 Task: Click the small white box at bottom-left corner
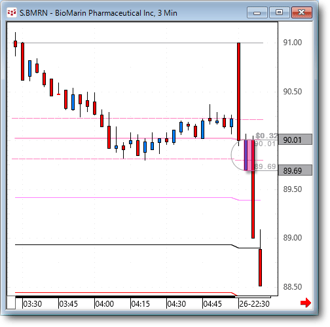(11, 303)
